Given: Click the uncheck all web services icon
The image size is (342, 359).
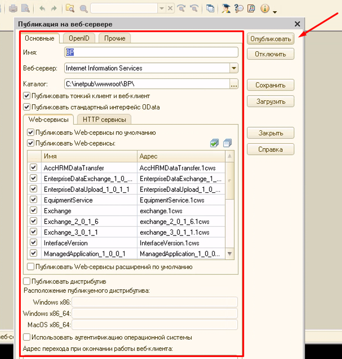Looking at the screenshot, I should [x=227, y=144].
